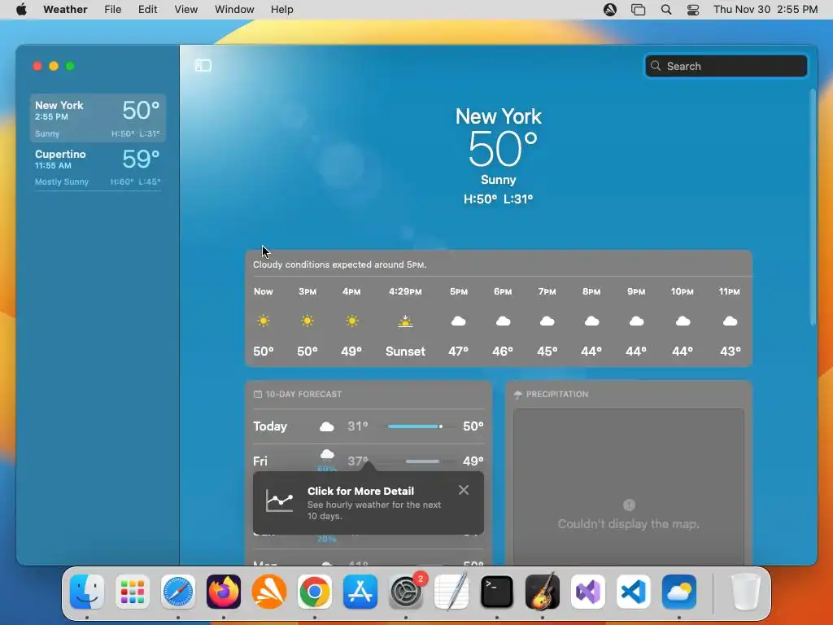Click the 4:29PM sunset icon

405,321
